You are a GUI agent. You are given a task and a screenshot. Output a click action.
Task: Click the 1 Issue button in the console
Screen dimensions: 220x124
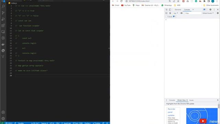(171, 17)
